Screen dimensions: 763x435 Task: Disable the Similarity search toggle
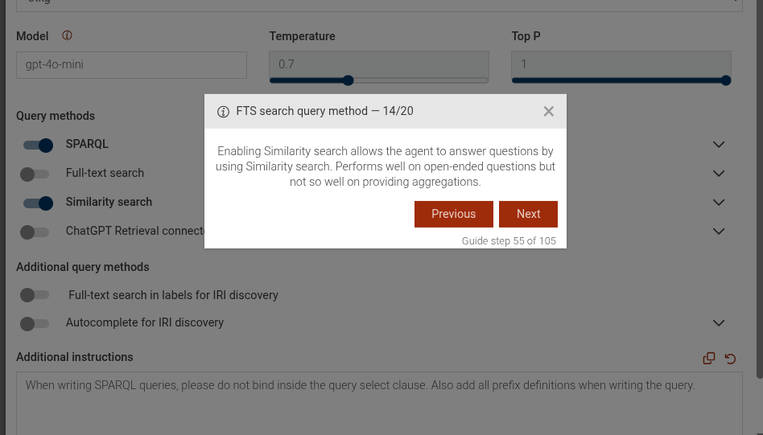coord(38,203)
